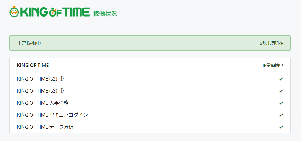Viewport: 301px width, 141px height.
Task: Click the info icon beside KING OF TIME (s3)
Action: click(x=61, y=90)
